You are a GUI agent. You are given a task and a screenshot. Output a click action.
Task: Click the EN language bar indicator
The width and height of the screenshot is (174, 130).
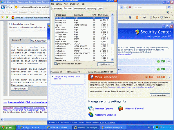tap(149, 127)
